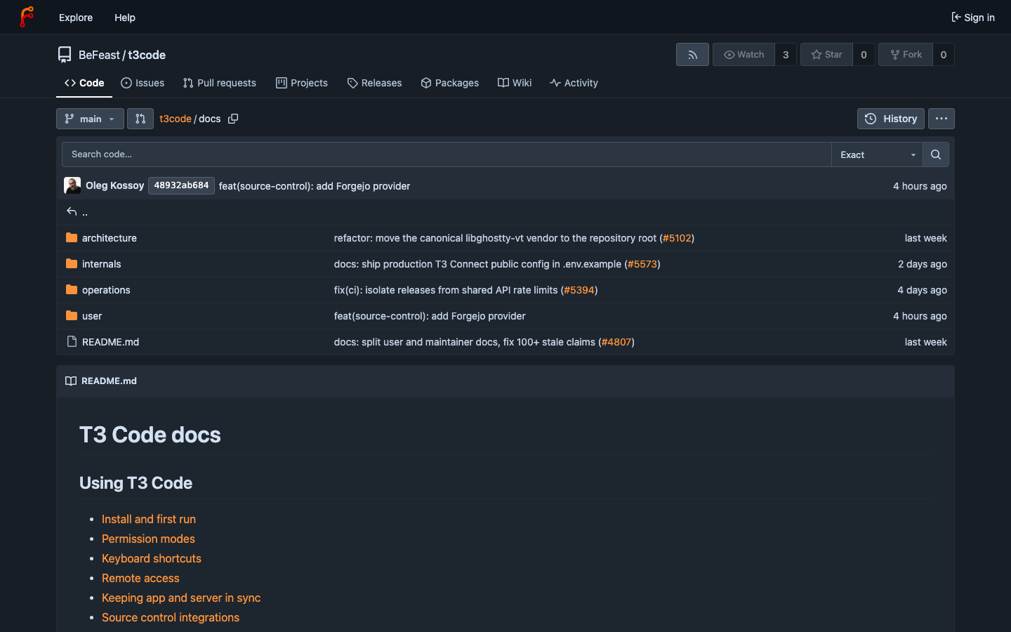This screenshot has width=1011, height=632.
Task: Click the Sign in link
Action: 973,18
